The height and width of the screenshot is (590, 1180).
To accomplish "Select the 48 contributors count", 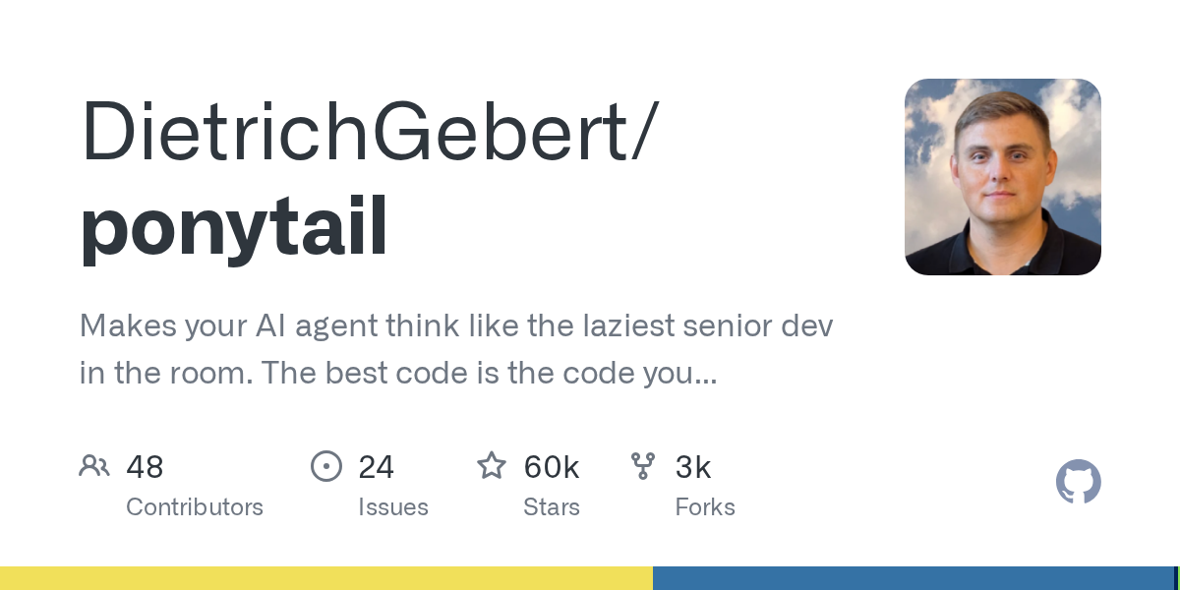I will (145, 466).
